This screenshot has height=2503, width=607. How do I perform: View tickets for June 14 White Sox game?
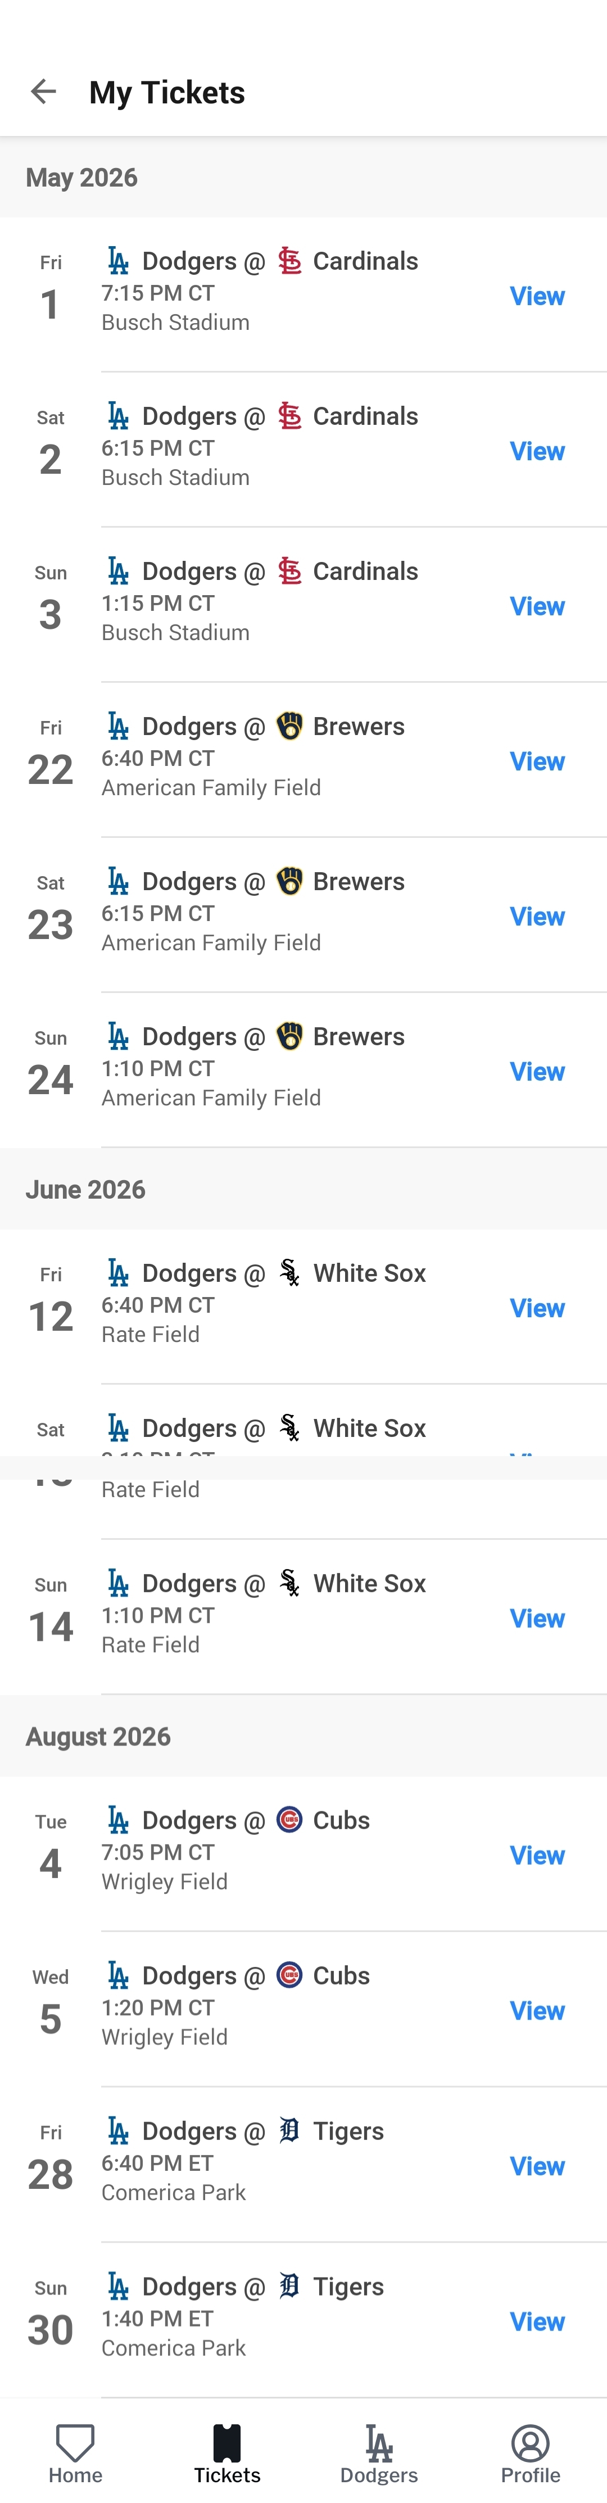pyautogui.click(x=537, y=1618)
